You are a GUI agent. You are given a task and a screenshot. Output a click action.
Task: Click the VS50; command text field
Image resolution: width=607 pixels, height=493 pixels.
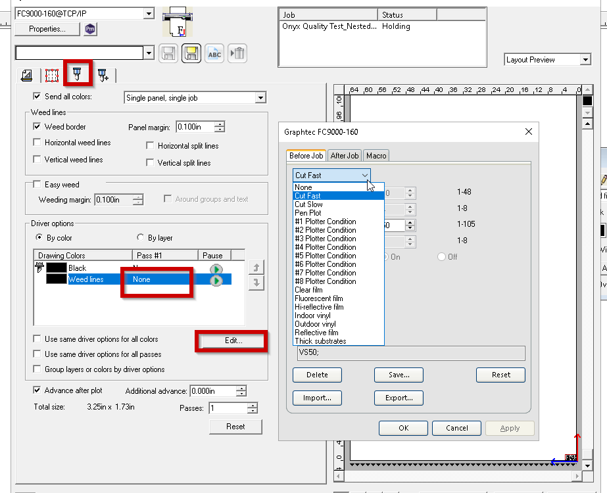(x=411, y=353)
